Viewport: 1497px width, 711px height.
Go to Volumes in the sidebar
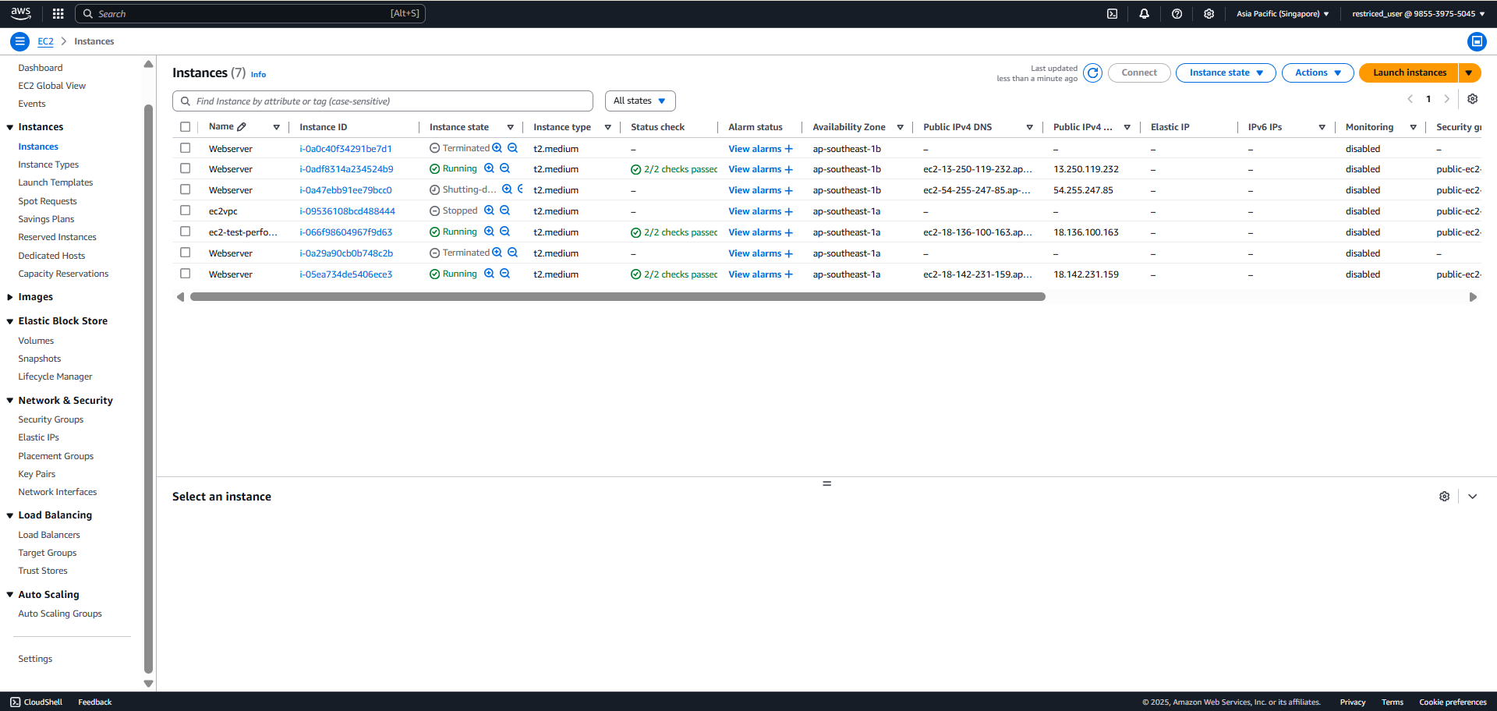[36, 341]
